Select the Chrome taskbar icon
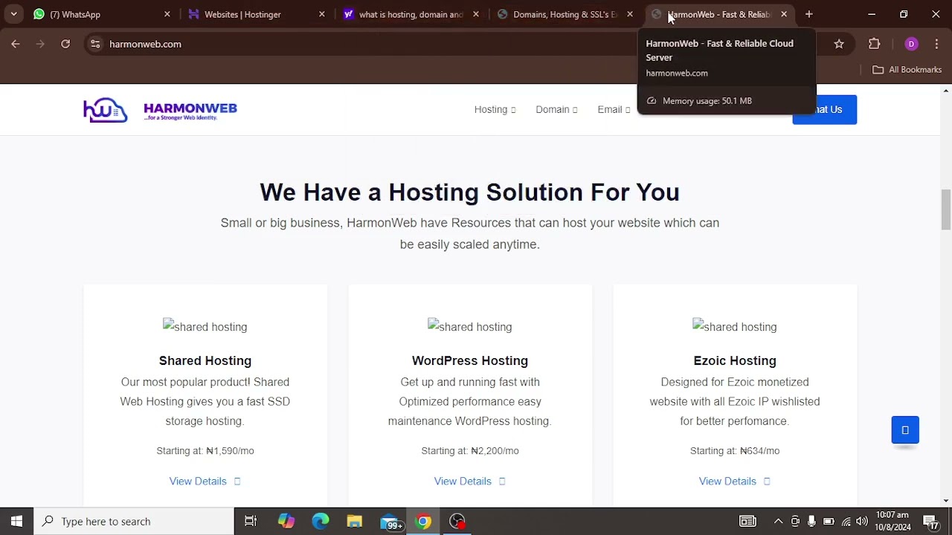The width and height of the screenshot is (952, 535). [423, 521]
